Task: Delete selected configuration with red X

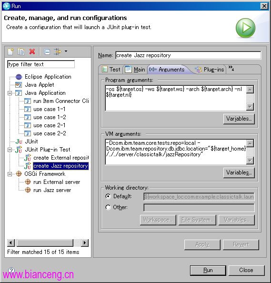Action: [32, 51]
